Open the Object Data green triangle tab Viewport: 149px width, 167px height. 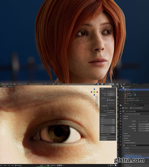(x=120, y=139)
